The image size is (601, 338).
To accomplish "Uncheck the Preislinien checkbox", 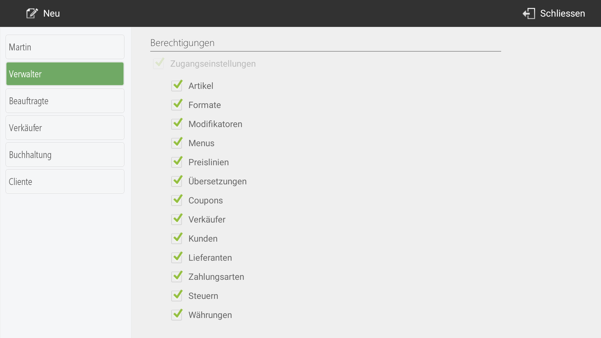I will click(177, 162).
